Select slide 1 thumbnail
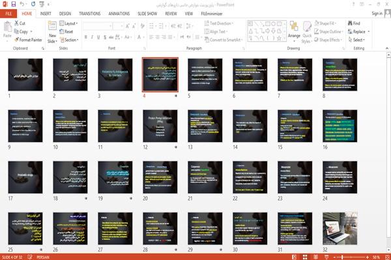This screenshot has width=391, height=260. (25, 74)
